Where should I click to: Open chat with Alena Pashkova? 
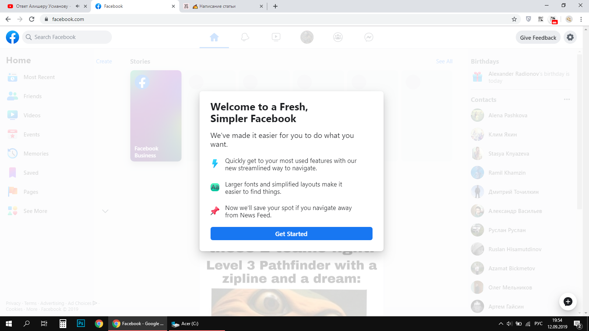coord(521,115)
